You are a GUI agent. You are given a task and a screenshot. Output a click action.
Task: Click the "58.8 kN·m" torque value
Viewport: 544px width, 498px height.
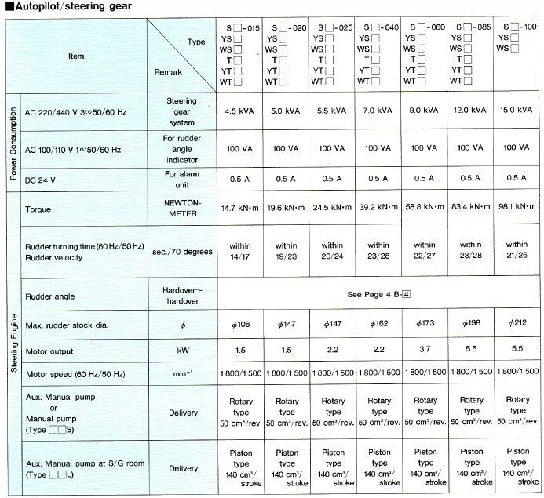[x=425, y=207]
